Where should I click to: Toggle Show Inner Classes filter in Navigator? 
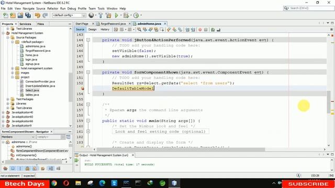click(35, 168)
